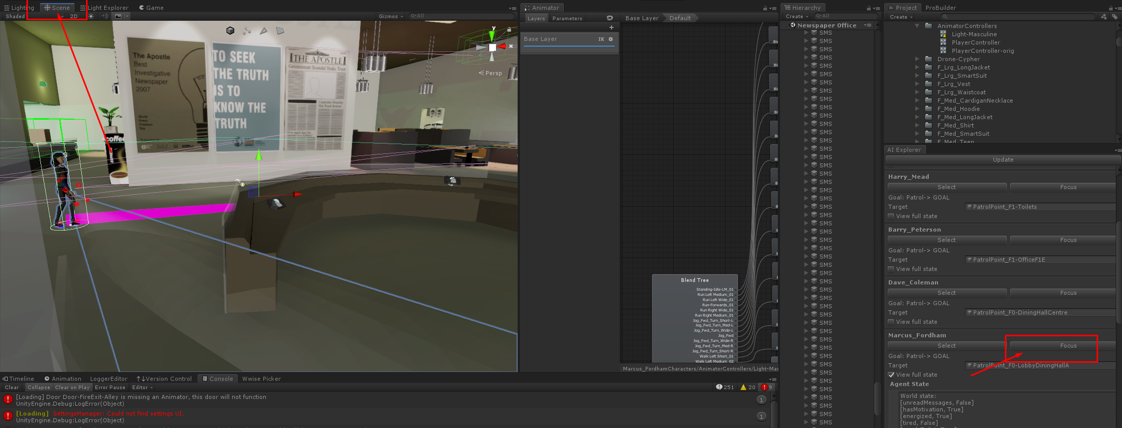Screen dimensions: 1122x428
Task: Add new animator layer plus icon
Action: click(x=611, y=27)
